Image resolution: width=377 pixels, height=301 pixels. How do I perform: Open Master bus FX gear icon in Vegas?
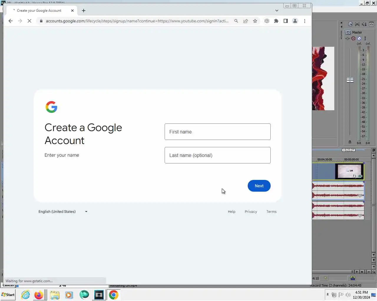click(x=353, y=39)
